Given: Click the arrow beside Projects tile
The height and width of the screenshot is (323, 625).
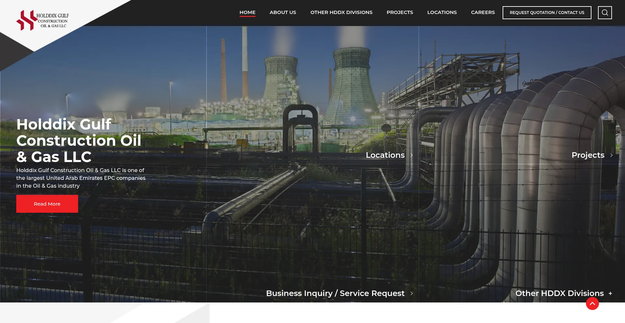Looking at the screenshot, I should (x=611, y=155).
